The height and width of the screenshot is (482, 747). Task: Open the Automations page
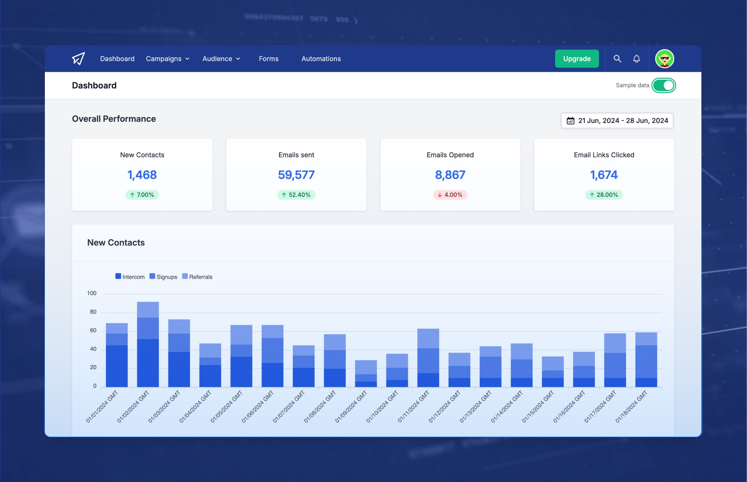point(321,59)
